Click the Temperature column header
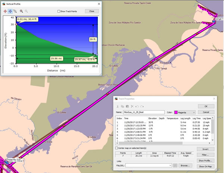This screenshot has height=173, width=224. coord(172,118)
